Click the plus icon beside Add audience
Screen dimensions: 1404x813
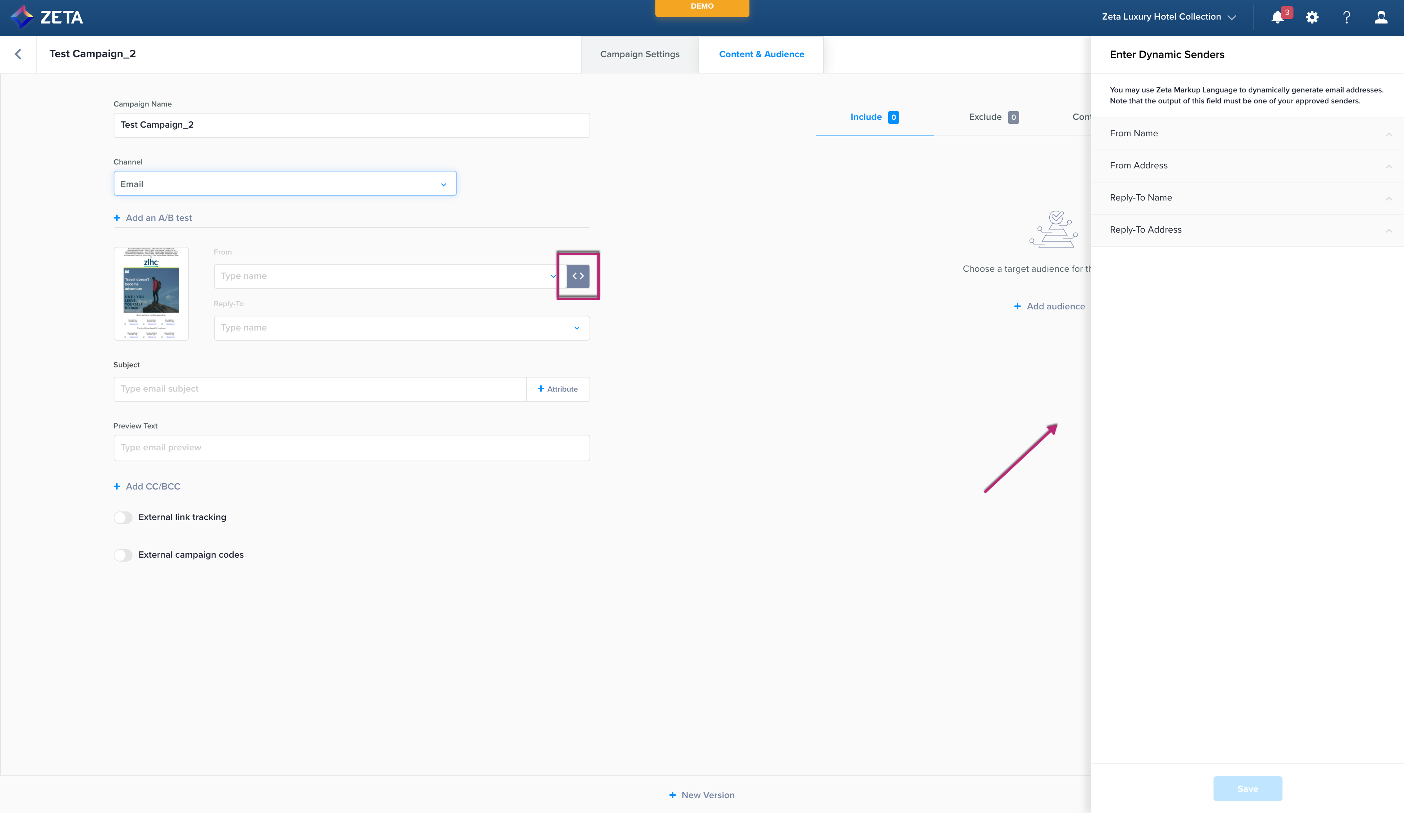point(1018,306)
